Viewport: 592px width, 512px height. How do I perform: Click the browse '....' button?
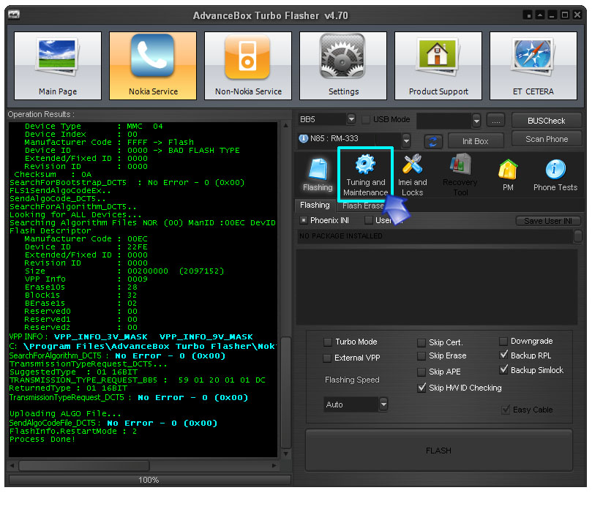(x=495, y=121)
